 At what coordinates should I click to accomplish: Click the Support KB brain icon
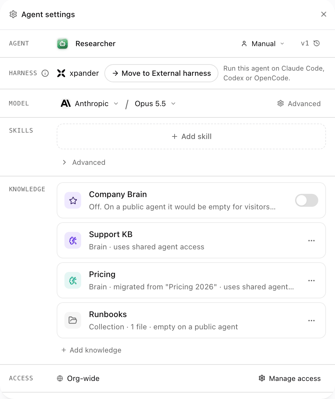(73, 240)
